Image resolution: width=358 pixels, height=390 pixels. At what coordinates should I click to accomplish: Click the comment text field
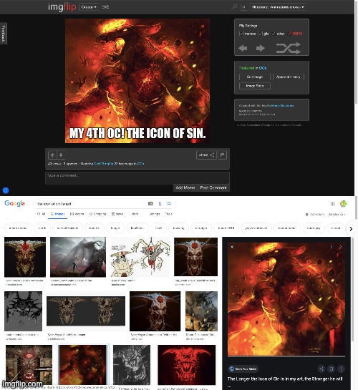(x=137, y=178)
